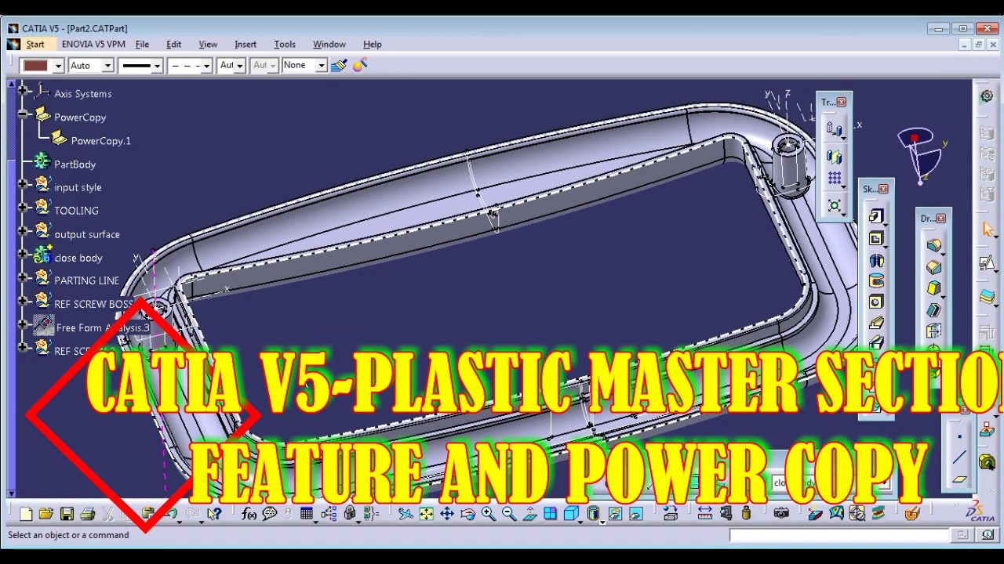Screen dimensions: 1004x564
Task: Select the arrow Select tool
Action: (988, 229)
